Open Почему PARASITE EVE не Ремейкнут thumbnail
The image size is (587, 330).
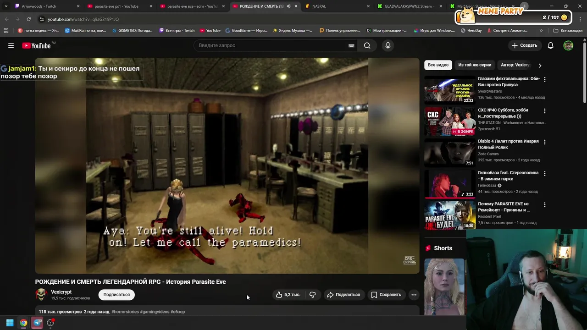point(449,215)
